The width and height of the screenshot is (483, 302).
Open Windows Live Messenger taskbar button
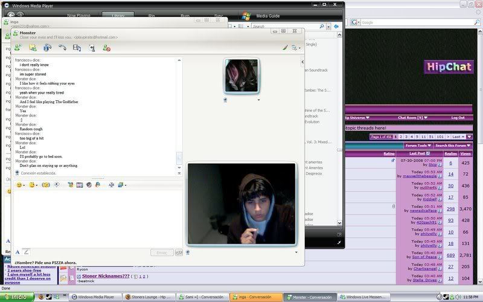(x=363, y=297)
